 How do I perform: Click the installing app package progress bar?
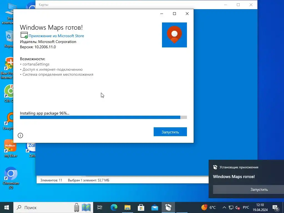click(x=103, y=117)
